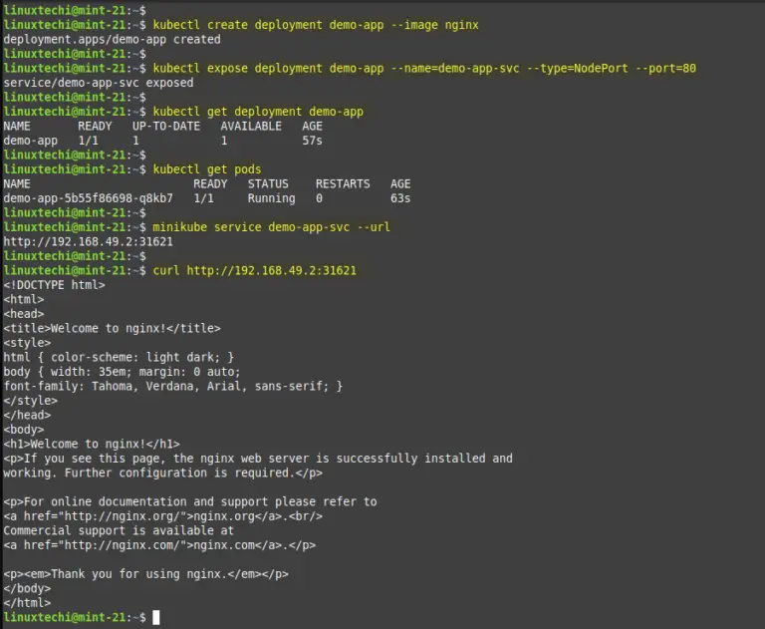The image size is (765, 629).
Task: Click the pod name demo-app-5b55f86698-q8kb7
Action: tap(89, 198)
